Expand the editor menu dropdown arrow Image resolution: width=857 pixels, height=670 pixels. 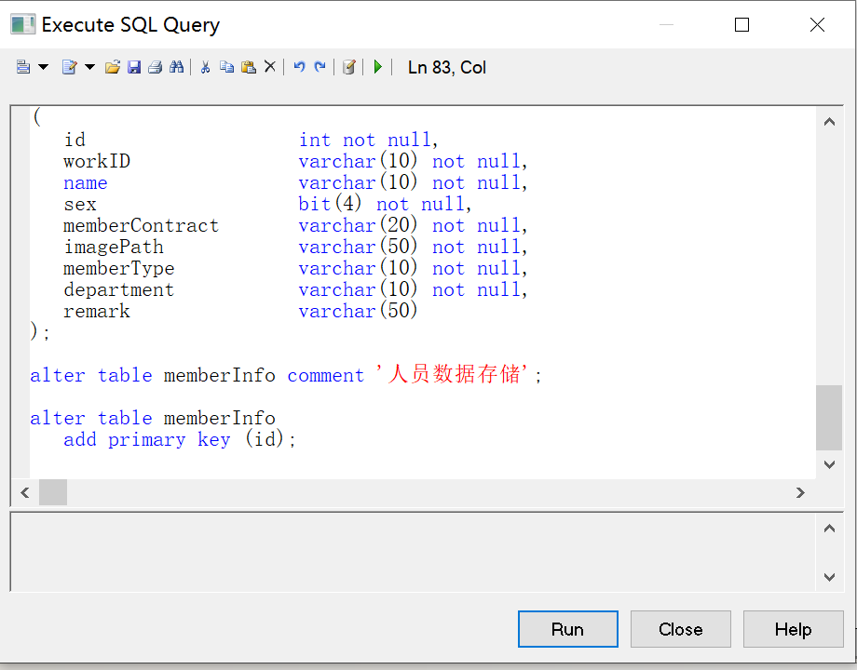(43, 67)
